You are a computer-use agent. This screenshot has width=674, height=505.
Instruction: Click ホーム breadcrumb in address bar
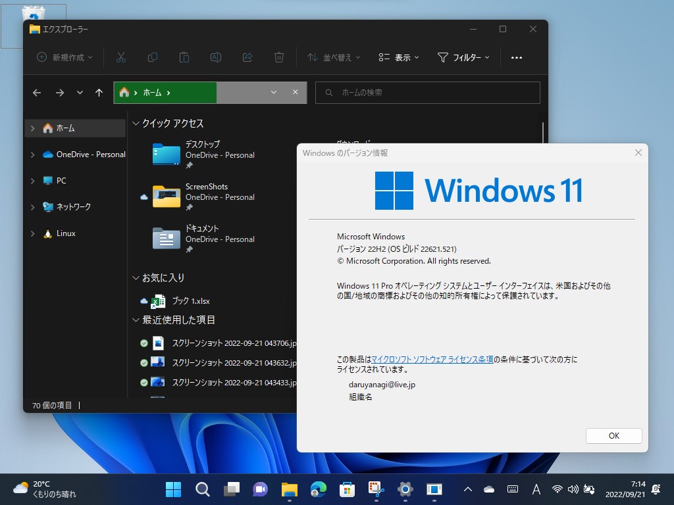pos(152,93)
